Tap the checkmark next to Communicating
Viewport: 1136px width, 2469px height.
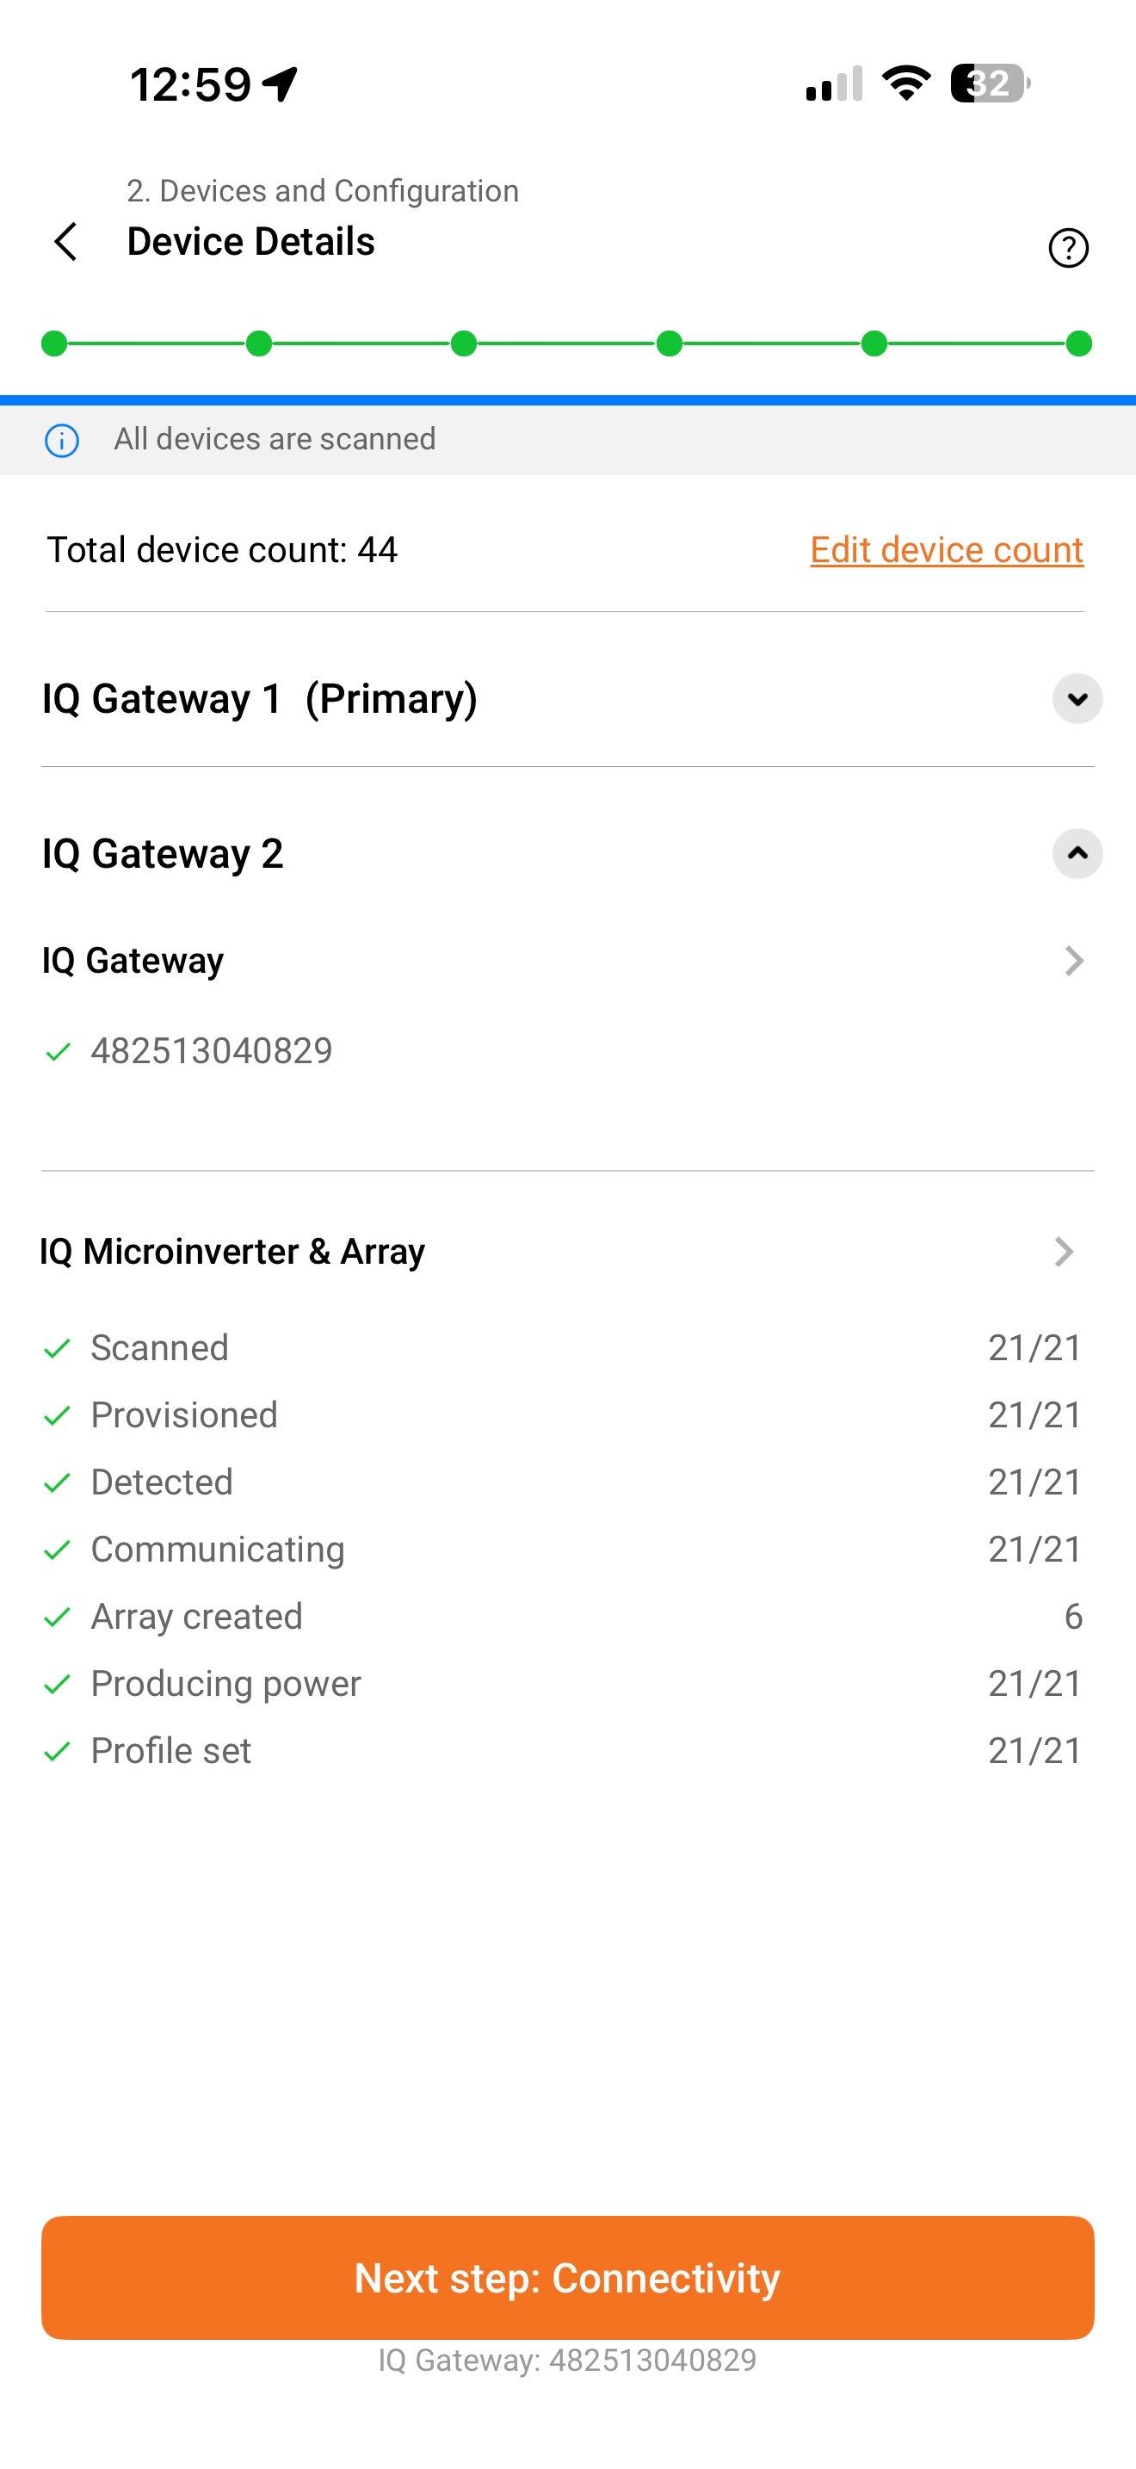coord(58,1550)
